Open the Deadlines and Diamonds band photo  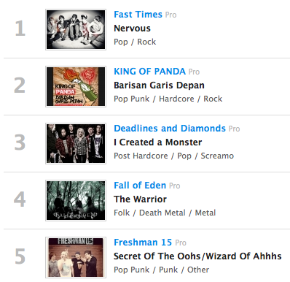pos(76,143)
